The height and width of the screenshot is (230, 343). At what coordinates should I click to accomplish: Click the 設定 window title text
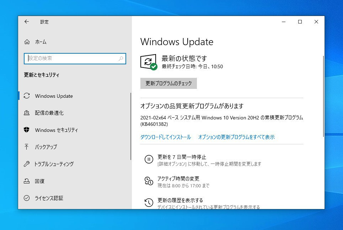click(x=44, y=22)
